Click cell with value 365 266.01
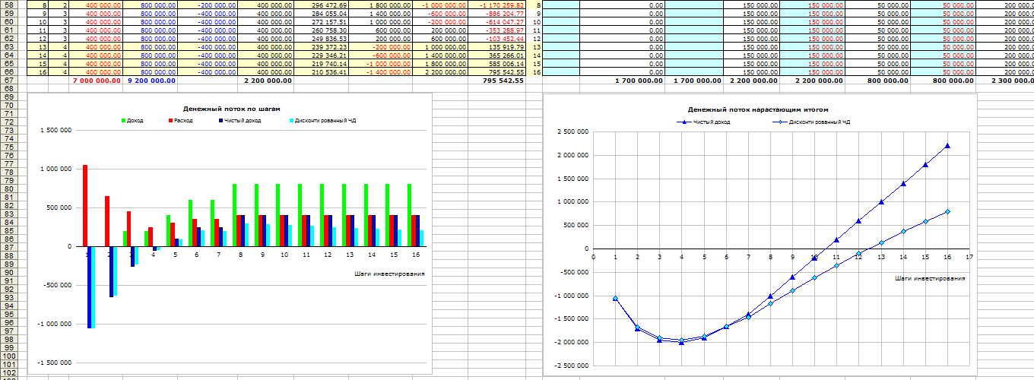The width and height of the screenshot is (1034, 380). tap(496, 55)
